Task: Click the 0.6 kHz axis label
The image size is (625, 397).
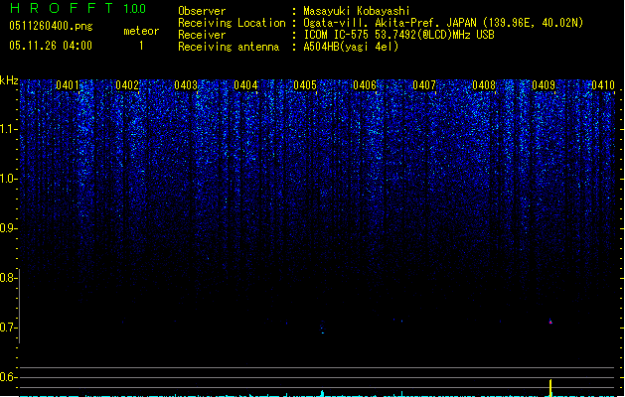Action: tap(8, 377)
